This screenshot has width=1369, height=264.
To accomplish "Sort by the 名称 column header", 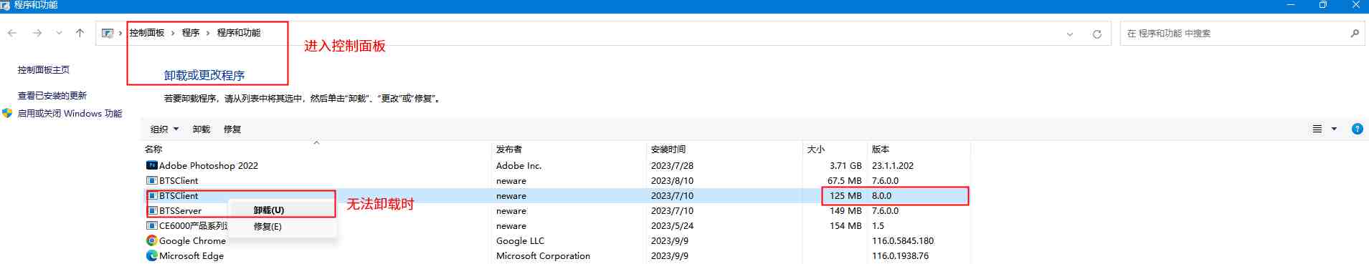I will pos(153,150).
